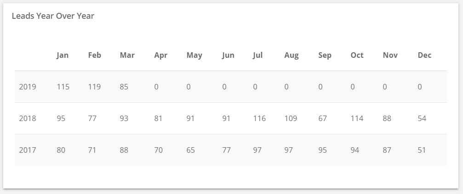Viewport: 463px width, 194px height.
Task: Select the Oct column header
Action: [357, 55]
